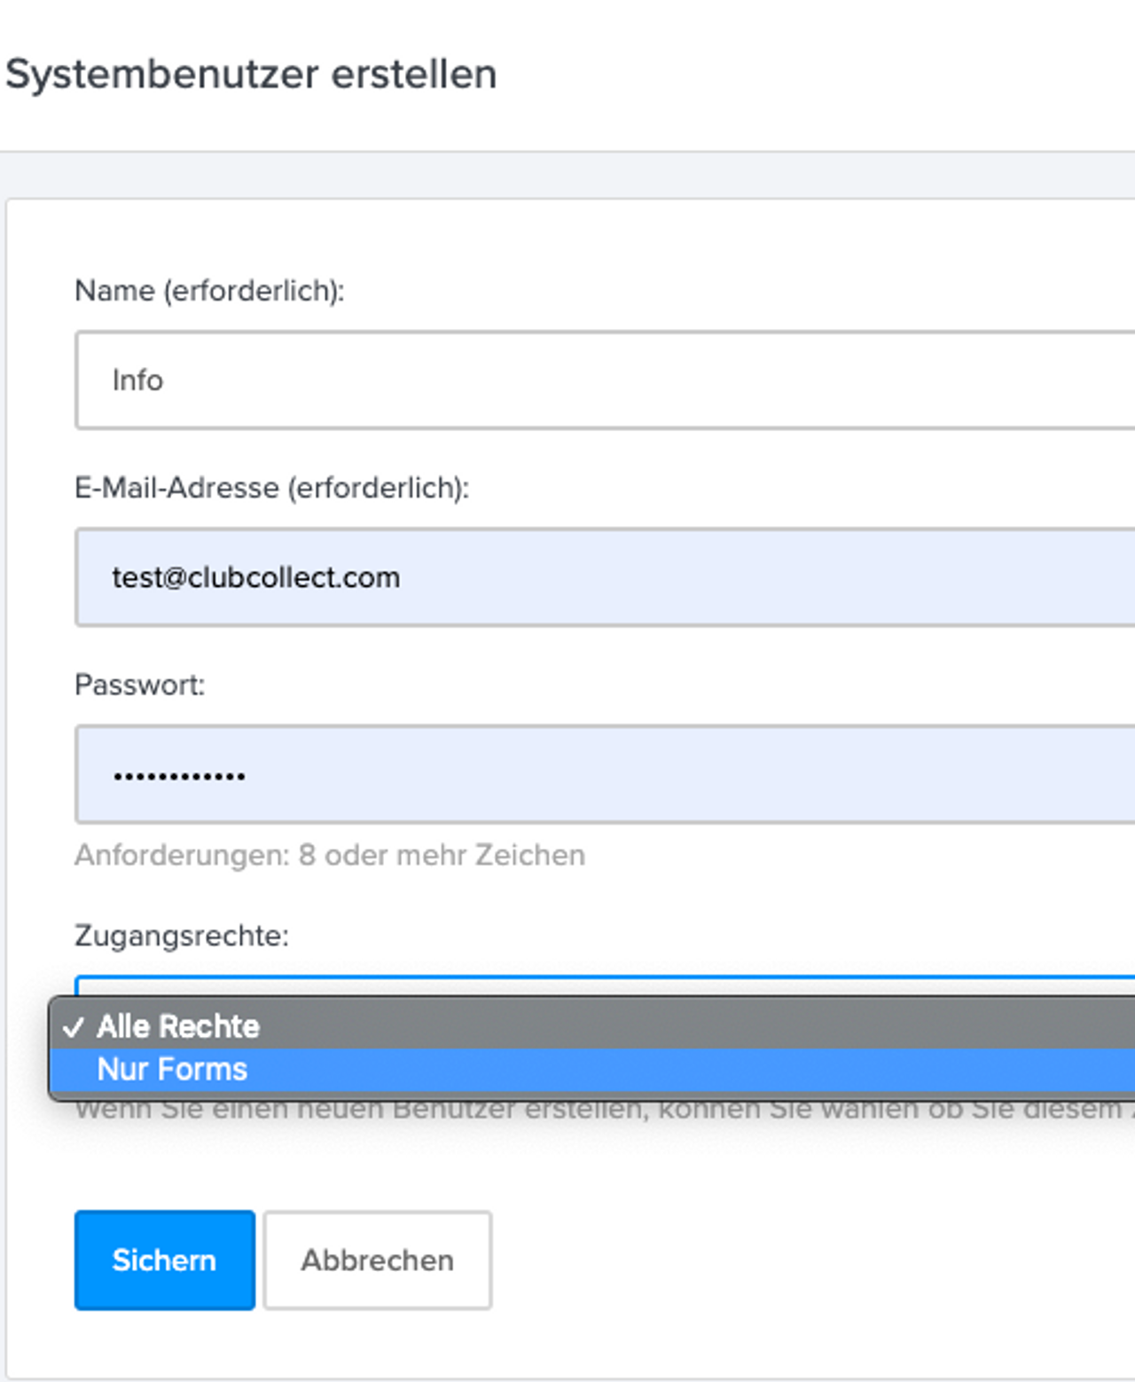The width and height of the screenshot is (1135, 1382).
Task: Click into the Passwort field
Action: pyautogui.click(x=603, y=774)
